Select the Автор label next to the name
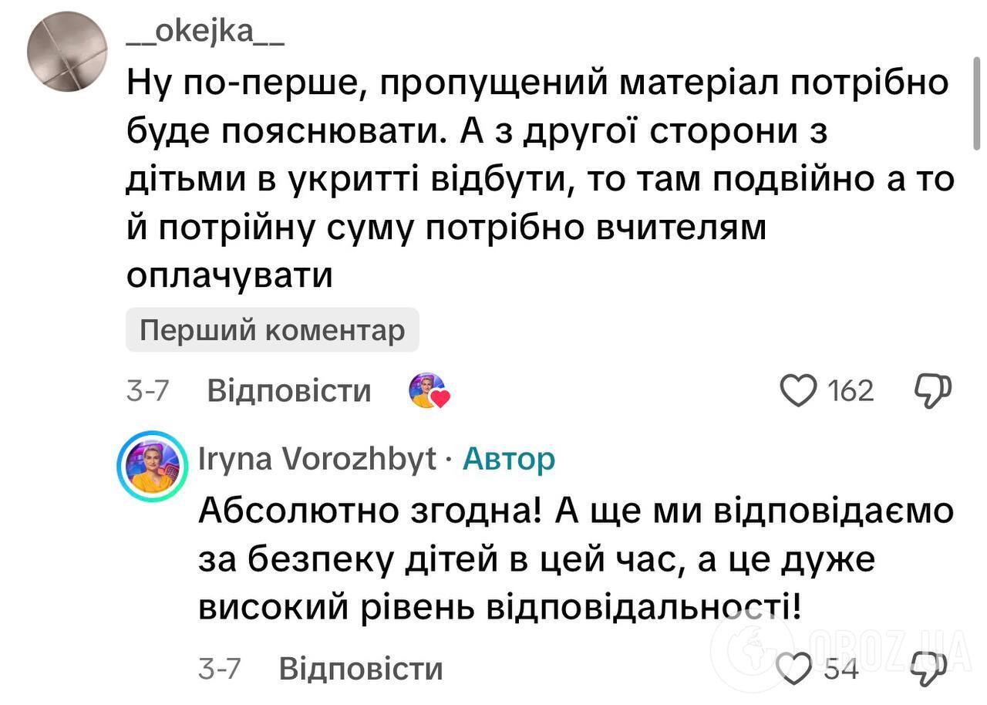Image resolution: width=987 pixels, height=705 pixels. (x=509, y=457)
